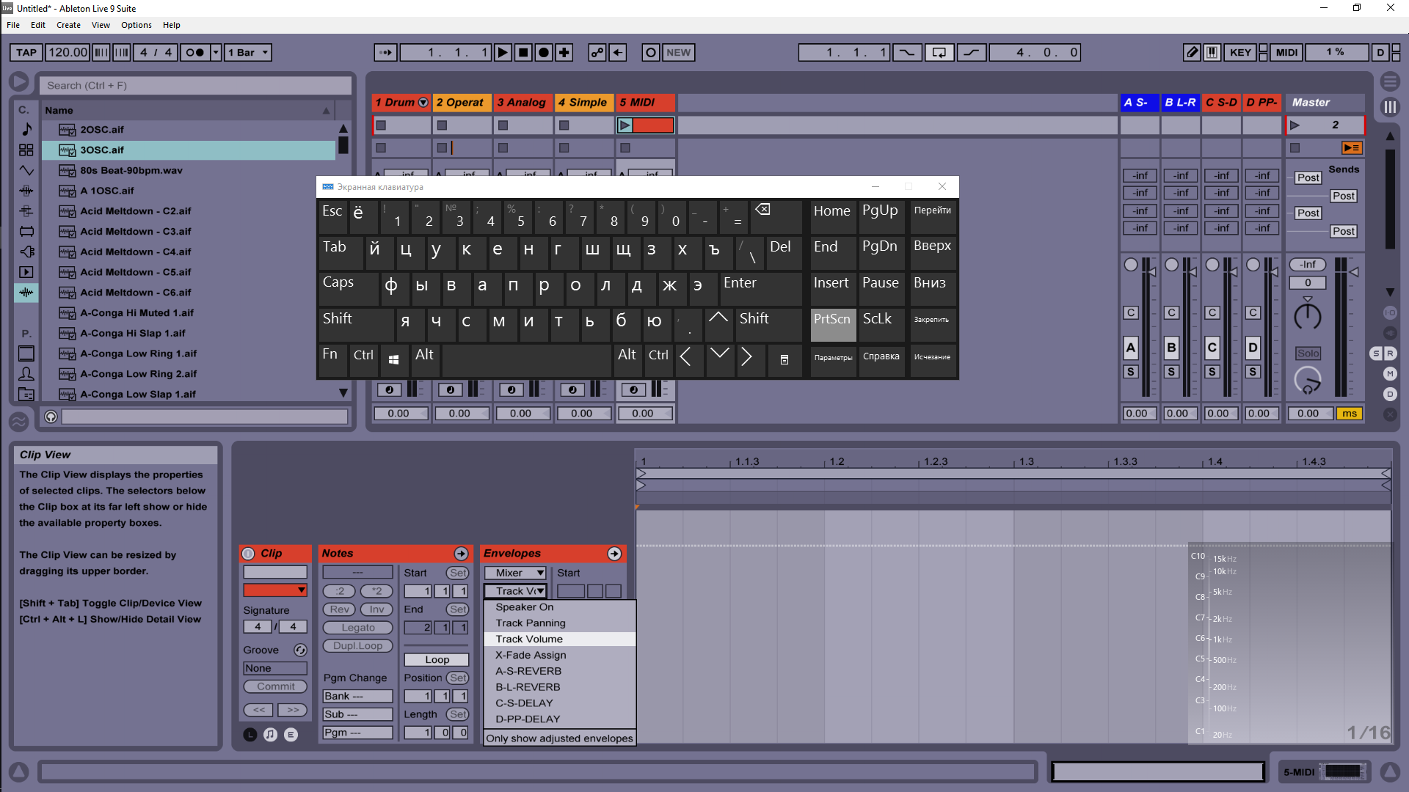The height and width of the screenshot is (792, 1409).
Task: Enable the Only show adjusted envelopes option
Action: [x=559, y=738]
